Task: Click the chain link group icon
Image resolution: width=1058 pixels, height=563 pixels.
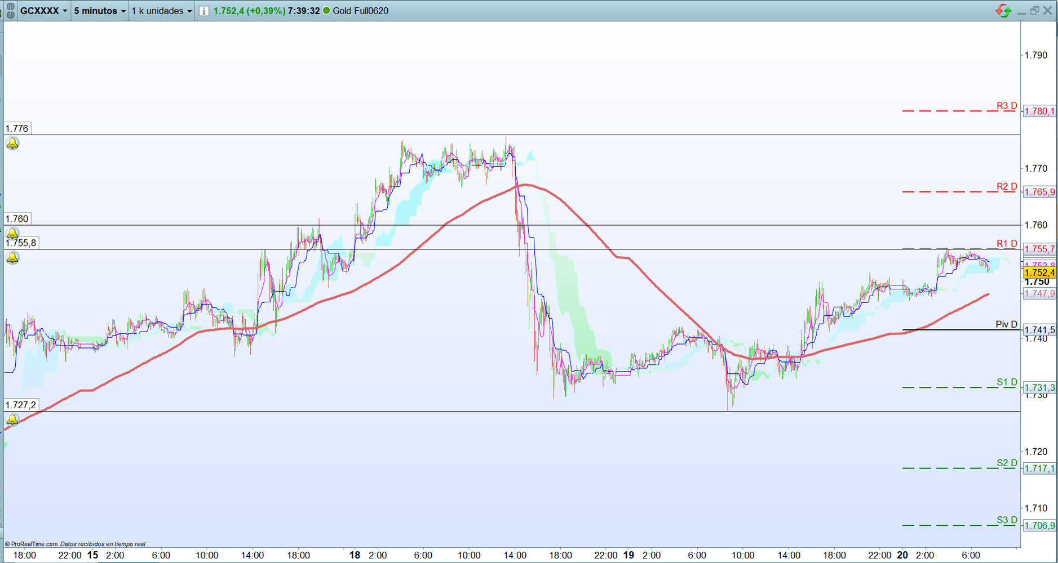Action: click(x=10, y=11)
